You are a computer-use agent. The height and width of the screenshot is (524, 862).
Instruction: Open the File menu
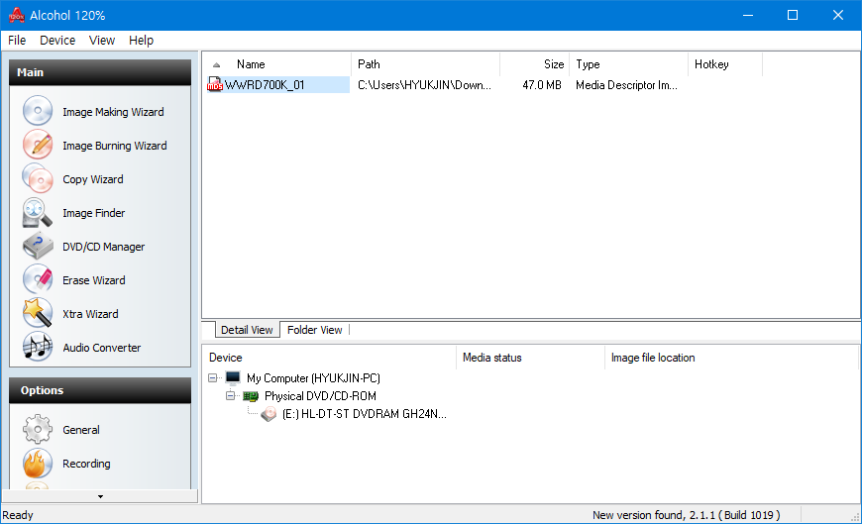pyautogui.click(x=17, y=41)
